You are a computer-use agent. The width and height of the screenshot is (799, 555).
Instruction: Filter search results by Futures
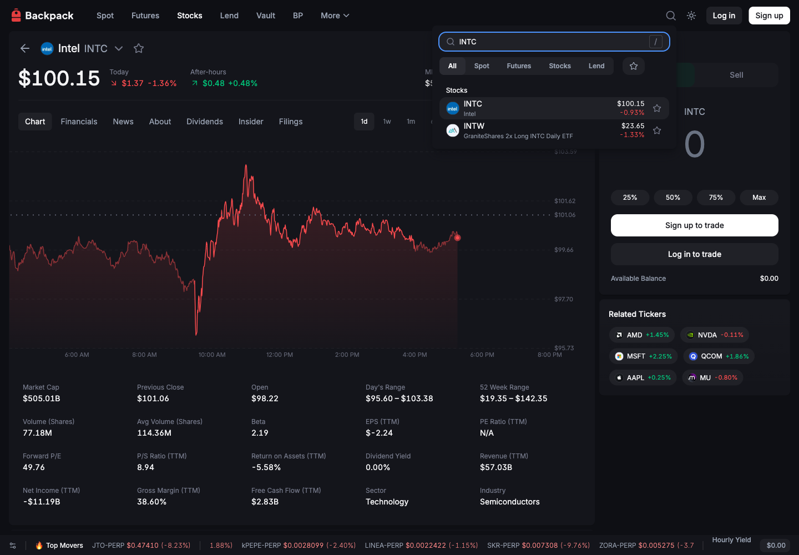click(519, 66)
